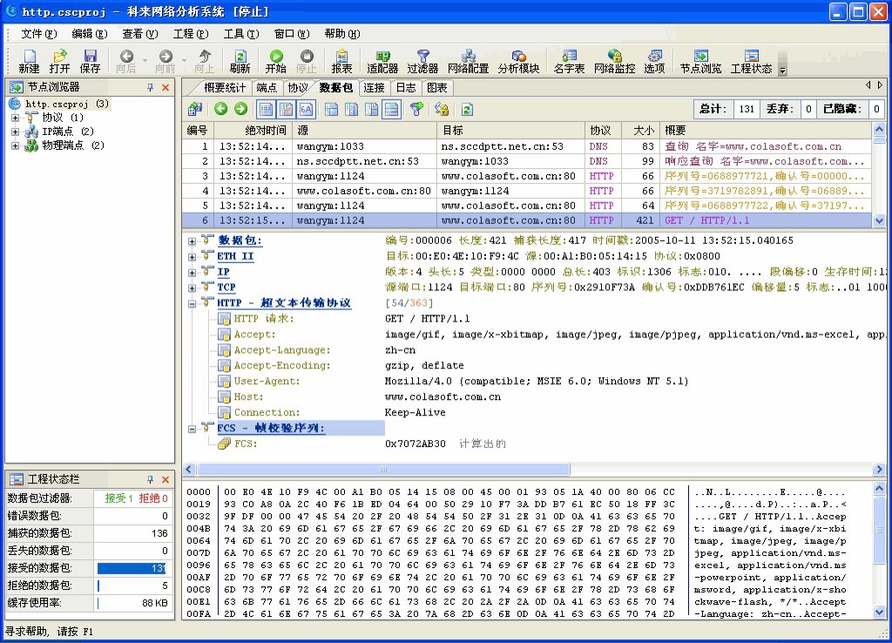Screen dimensions: 892x643
Task: Open the 过滤器 (Filter) tool
Action: pyautogui.click(x=422, y=61)
